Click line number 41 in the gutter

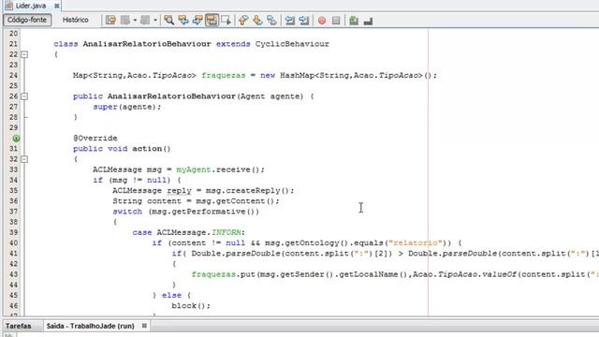(x=13, y=254)
